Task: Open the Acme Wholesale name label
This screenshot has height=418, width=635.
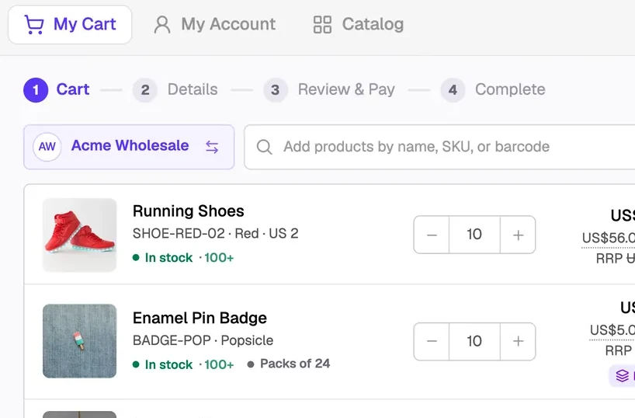Action: click(130, 145)
